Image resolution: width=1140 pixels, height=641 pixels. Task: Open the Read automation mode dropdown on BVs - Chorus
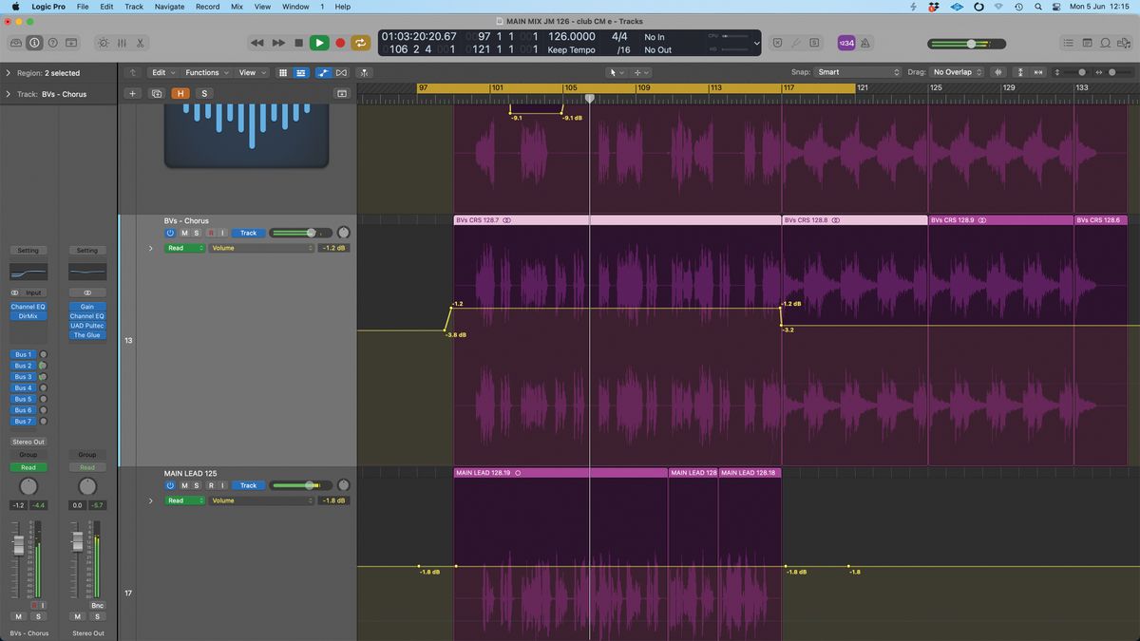[185, 248]
